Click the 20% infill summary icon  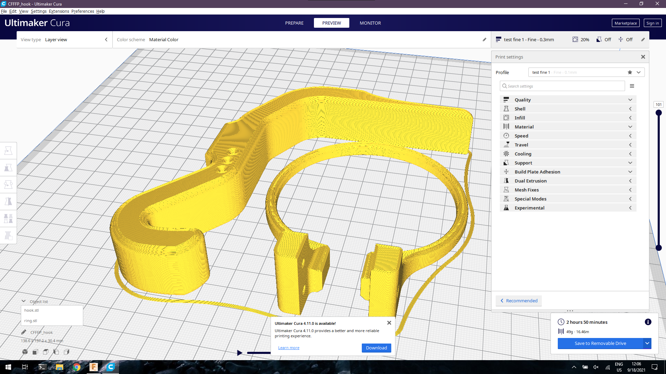pos(575,39)
